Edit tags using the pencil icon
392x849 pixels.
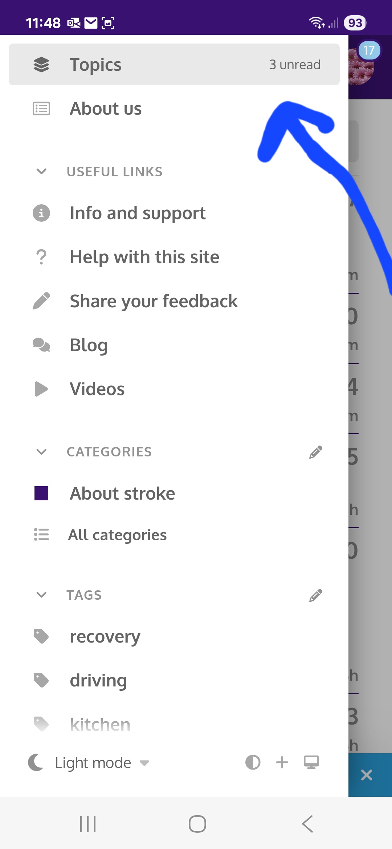click(316, 595)
